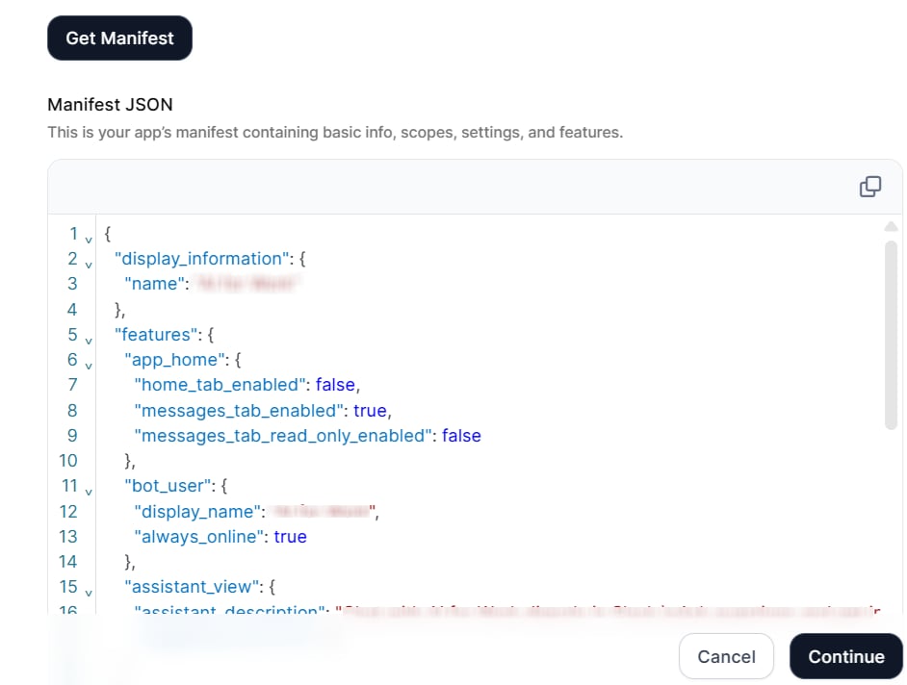Collapse the root object on line 1
Viewport: 907px width, 685px height.
(89, 240)
